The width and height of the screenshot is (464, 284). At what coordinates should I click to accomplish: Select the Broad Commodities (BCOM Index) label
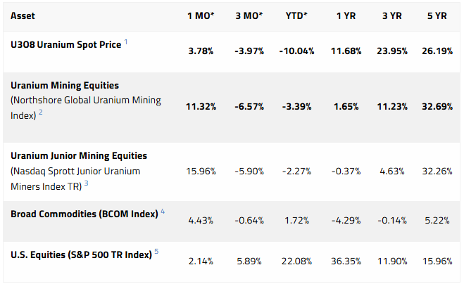(x=84, y=213)
